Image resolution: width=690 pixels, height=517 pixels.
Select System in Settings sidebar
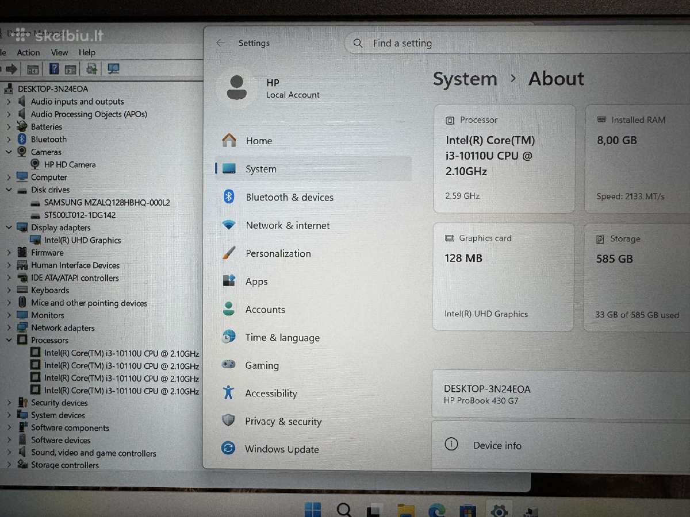(x=313, y=169)
